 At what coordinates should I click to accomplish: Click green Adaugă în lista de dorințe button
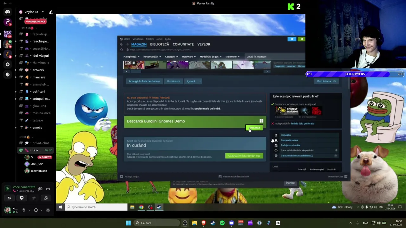244,156
